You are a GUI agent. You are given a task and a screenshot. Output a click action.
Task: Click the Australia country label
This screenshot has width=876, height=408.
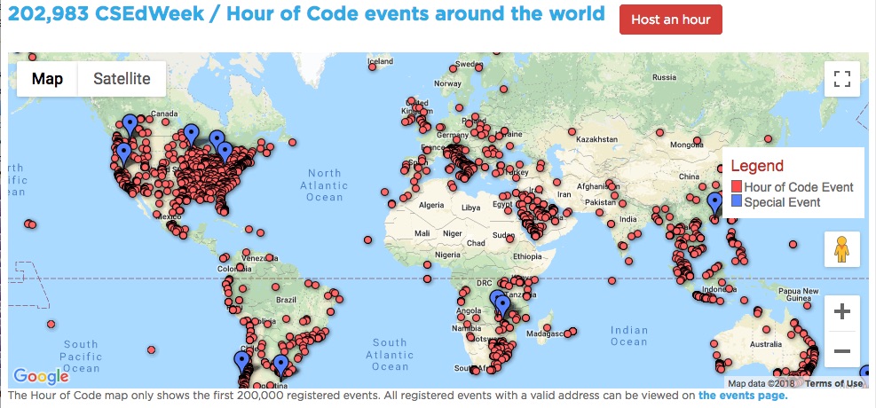click(x=765, y=344)
